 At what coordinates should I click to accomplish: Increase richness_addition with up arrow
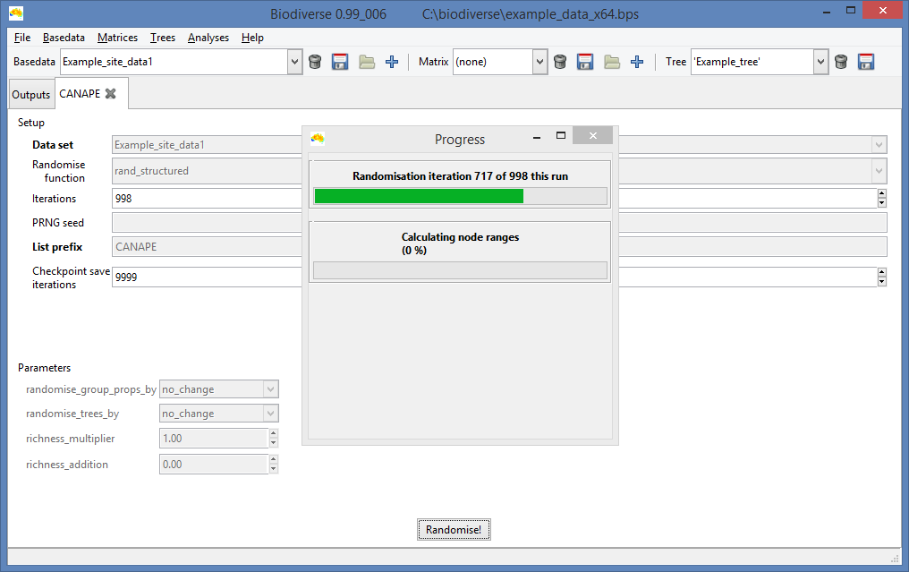point(274,459)
